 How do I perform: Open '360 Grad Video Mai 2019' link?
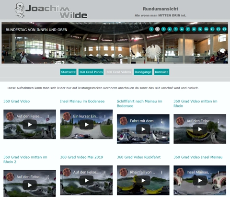[x=81, y=157]
